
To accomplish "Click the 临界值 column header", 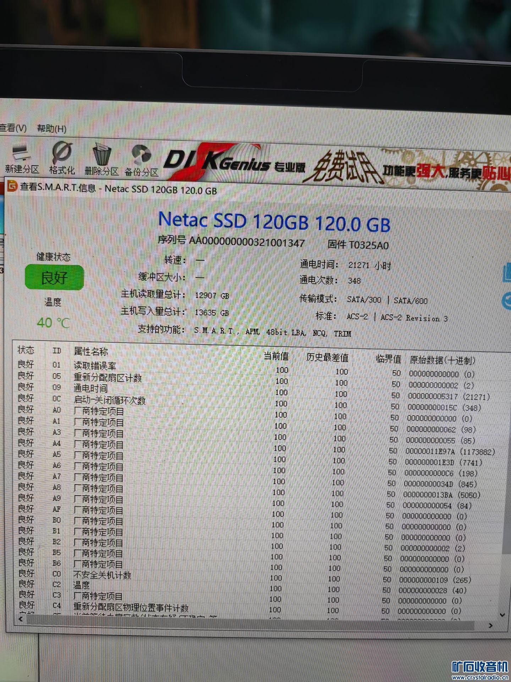I will pyautogui.click(x=389, y=359).
